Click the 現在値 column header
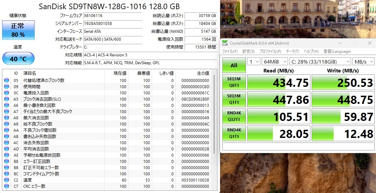 (x=116, y=73)
